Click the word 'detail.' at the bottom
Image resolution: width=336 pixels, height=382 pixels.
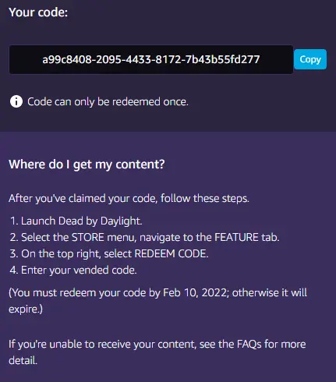point(23,360)
